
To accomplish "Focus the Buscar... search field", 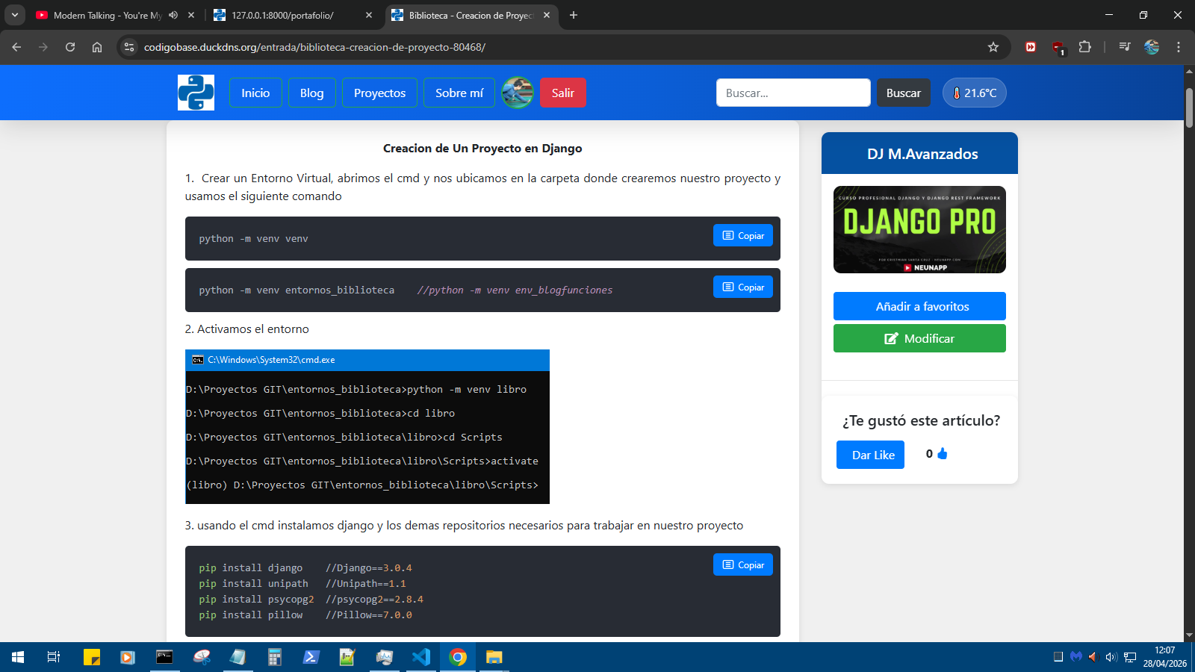I will (x=793, y=93).
